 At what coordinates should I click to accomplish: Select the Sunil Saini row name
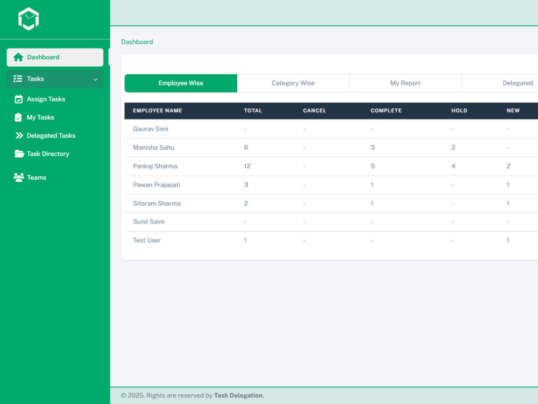(x=148, y=222)
